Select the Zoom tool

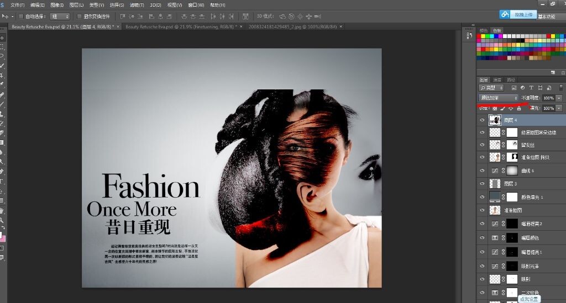(x=2, y=220)
